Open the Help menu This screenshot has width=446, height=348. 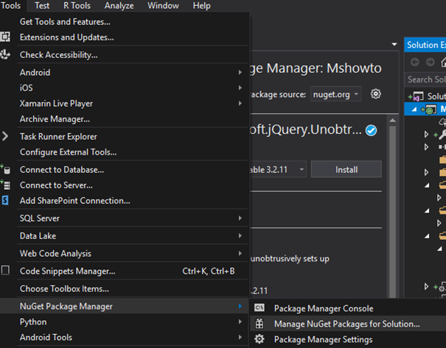click(x=202, y=5)
